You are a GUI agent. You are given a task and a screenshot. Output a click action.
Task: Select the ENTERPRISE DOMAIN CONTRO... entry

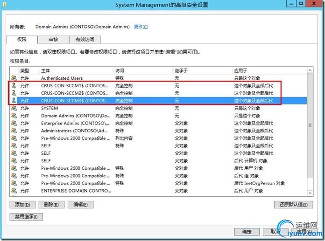tap(159, 191)
